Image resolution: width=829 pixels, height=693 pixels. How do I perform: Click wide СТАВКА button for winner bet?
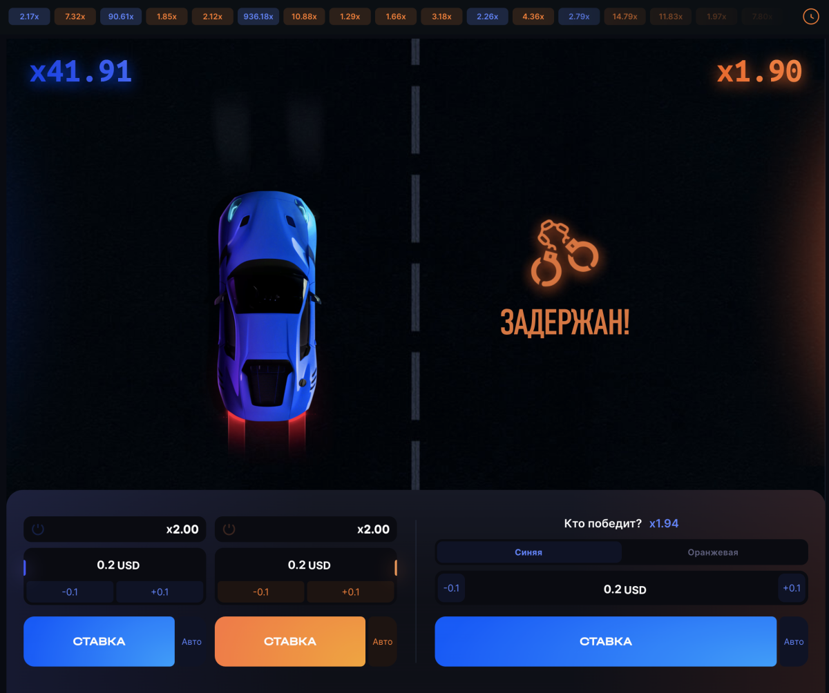tap(606, 641)
